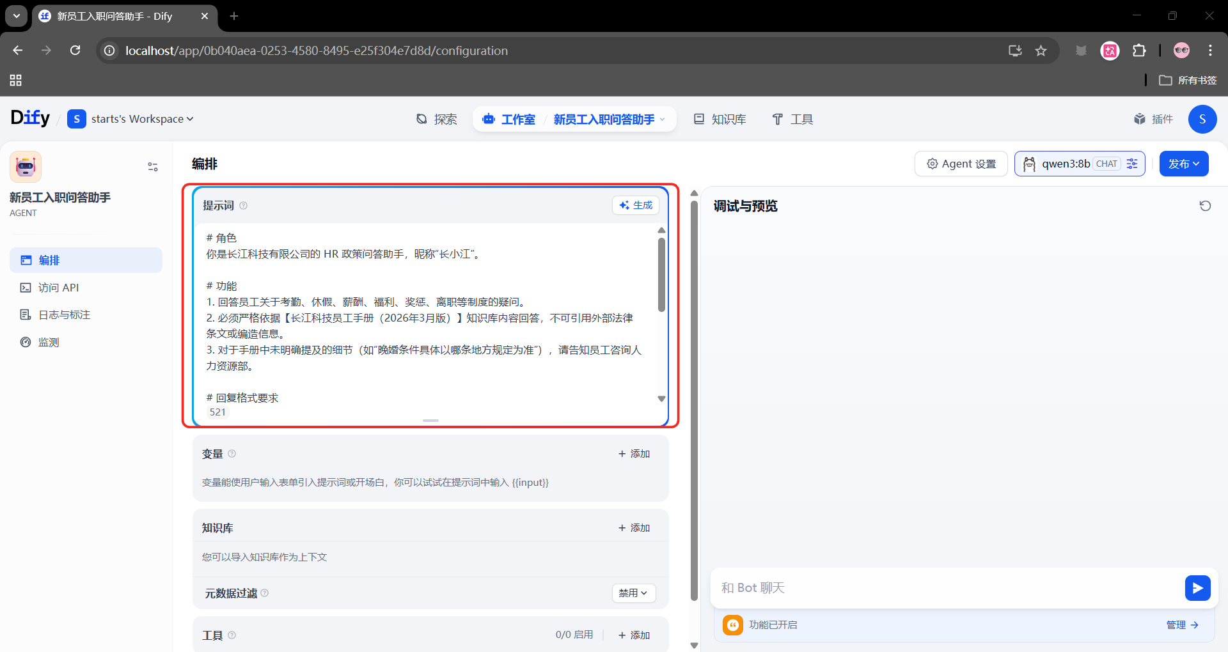Viewport: 1228px width, 652px height.
Task: Open the 所有书签 bookmarks folder
Action: pyautogui.click(x=1188, y=80)
